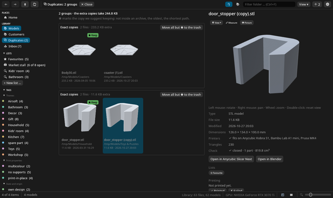This screenshot has width=333, height=198.
Task: Toggle the Favourite list chip
Action: coord(216,173)
